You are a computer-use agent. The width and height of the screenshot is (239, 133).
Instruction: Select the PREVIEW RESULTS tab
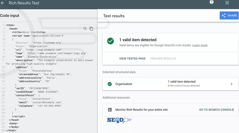(163, 59)
